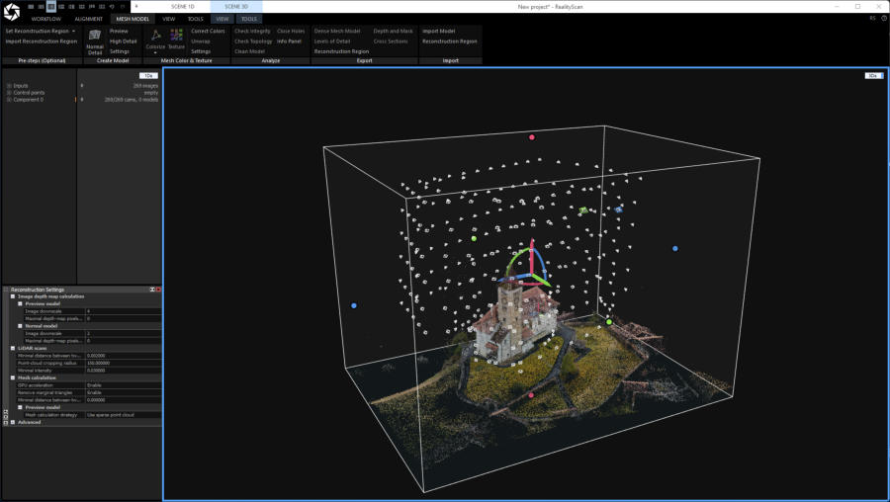Viewport: 890px width, 502px height.
Task: Click the help icon in title bar
Action: pos(883,18)
